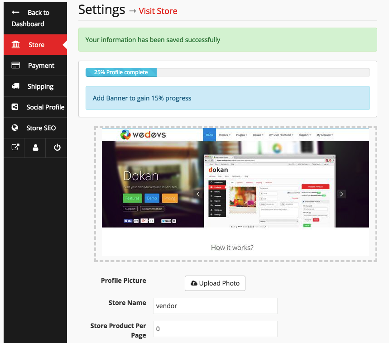The image size is (389, 343).
Task: Click the Store SEO globe icon
Action: pyautogui.click(x=15, y=128)
